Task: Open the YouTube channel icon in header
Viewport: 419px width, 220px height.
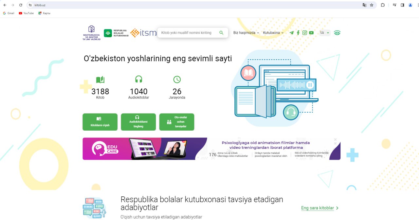Action: [311, 33]
